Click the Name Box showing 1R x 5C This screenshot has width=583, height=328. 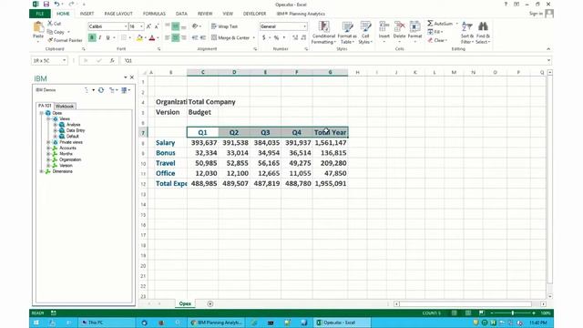pyautogui.click(x=49, y=60)
